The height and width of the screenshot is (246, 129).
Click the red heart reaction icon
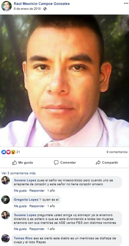pos(8,152)
